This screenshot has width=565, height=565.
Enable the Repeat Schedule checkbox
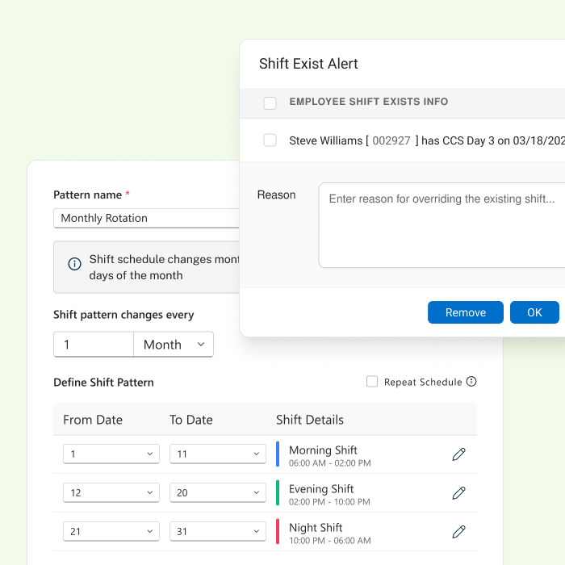tap(372, 382)
